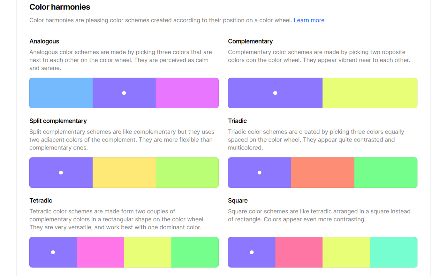Pick the green swatch in Tetradic
Image resolution: width=447 pixels, height=276 pixels.
(x=195, y=252)
